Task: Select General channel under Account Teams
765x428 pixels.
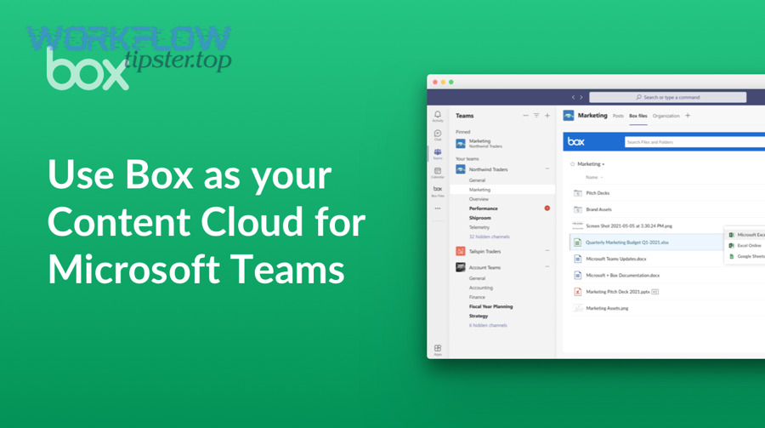Action: click(477, 278)
